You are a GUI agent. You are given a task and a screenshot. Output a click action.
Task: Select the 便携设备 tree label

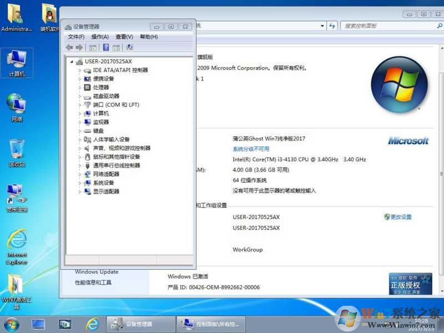pyautogui.click(x=103, y=79)
